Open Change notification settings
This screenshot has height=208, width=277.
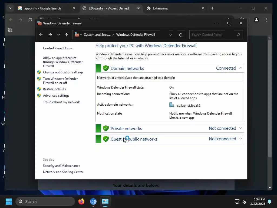(63, 72)
